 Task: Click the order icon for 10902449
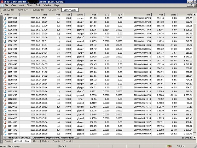[x=5, y=33]
